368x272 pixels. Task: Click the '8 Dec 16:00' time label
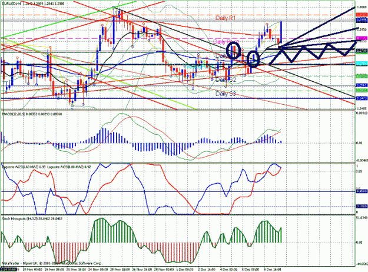click(273, 269)
